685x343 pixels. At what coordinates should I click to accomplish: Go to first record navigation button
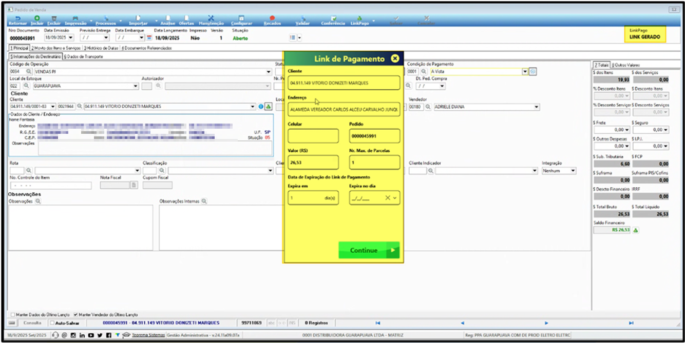(378, 323)
